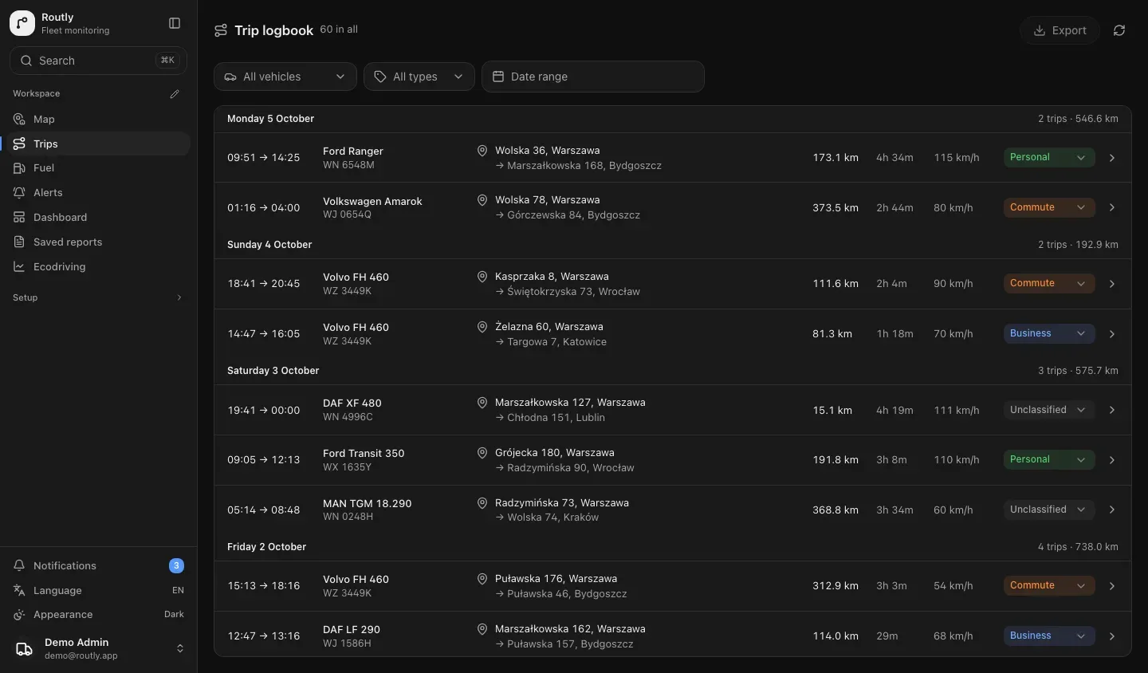Open details arrow for MAN TGM 18.290 trip
This screenshot has height=673, width=1148.
point(1112,510)
